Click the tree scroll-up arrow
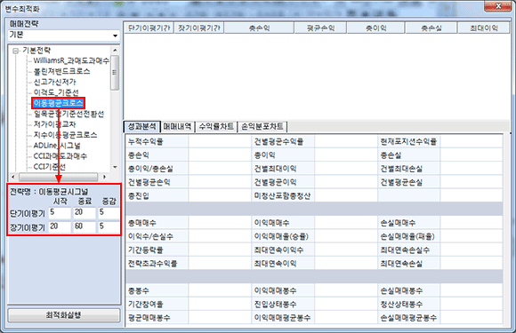The width and height of the screenshot is (516, 333). click(115, 51)
